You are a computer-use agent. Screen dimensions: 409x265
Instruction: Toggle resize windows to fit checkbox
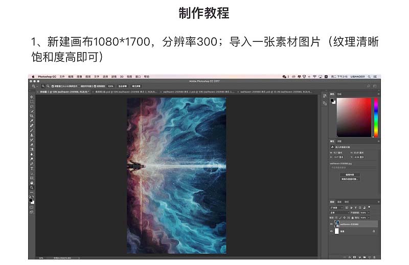tap(53, 86)
